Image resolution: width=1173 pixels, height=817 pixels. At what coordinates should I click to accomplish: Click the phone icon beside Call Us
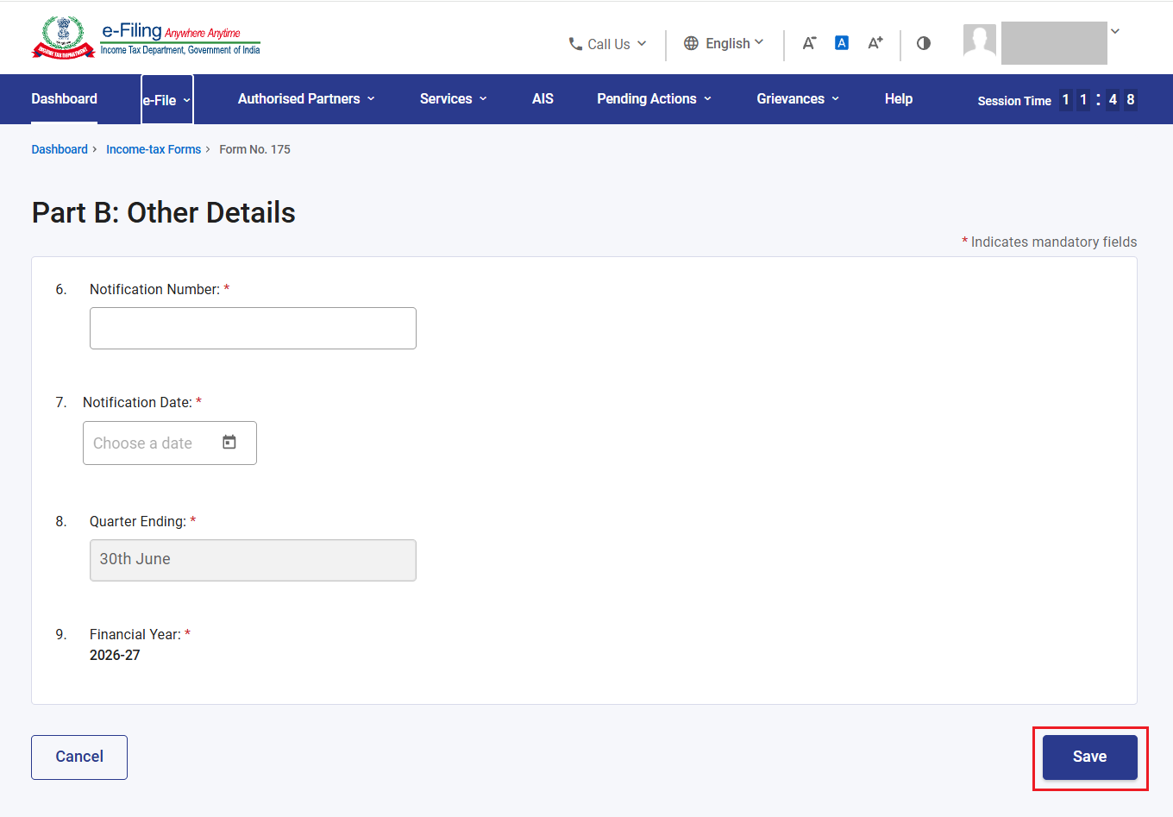(575, 44)
